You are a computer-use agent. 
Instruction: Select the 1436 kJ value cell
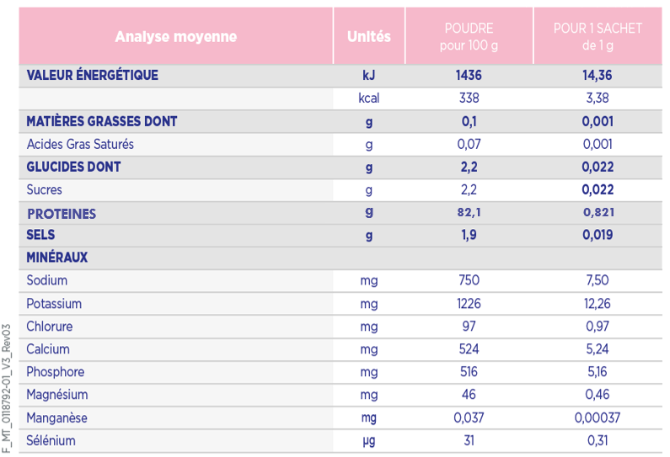click(469, 76)
